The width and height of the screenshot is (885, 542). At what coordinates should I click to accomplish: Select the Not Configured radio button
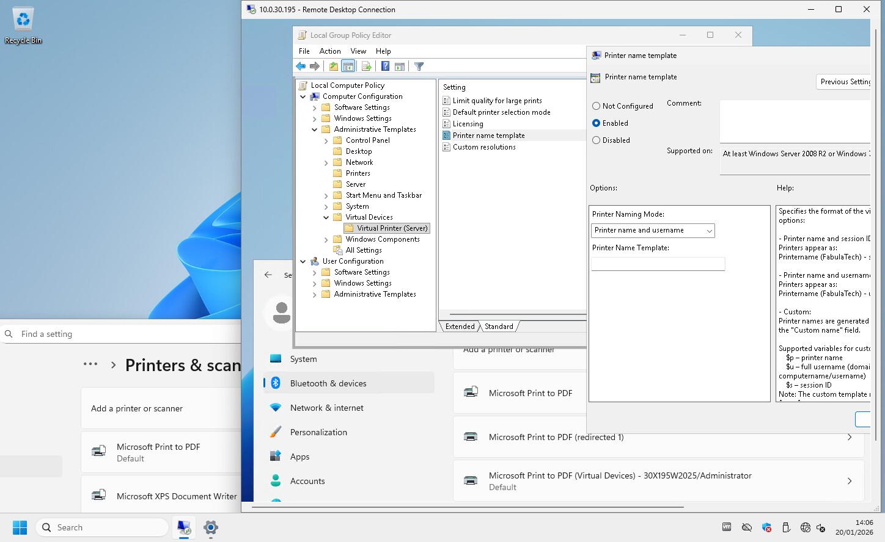(x=596, y=106)
